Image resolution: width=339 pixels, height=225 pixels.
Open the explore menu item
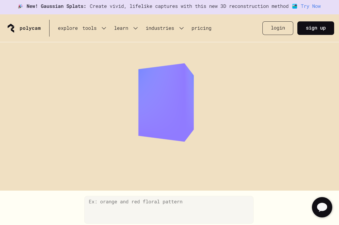pyautogui.click(x=68, y=28)
